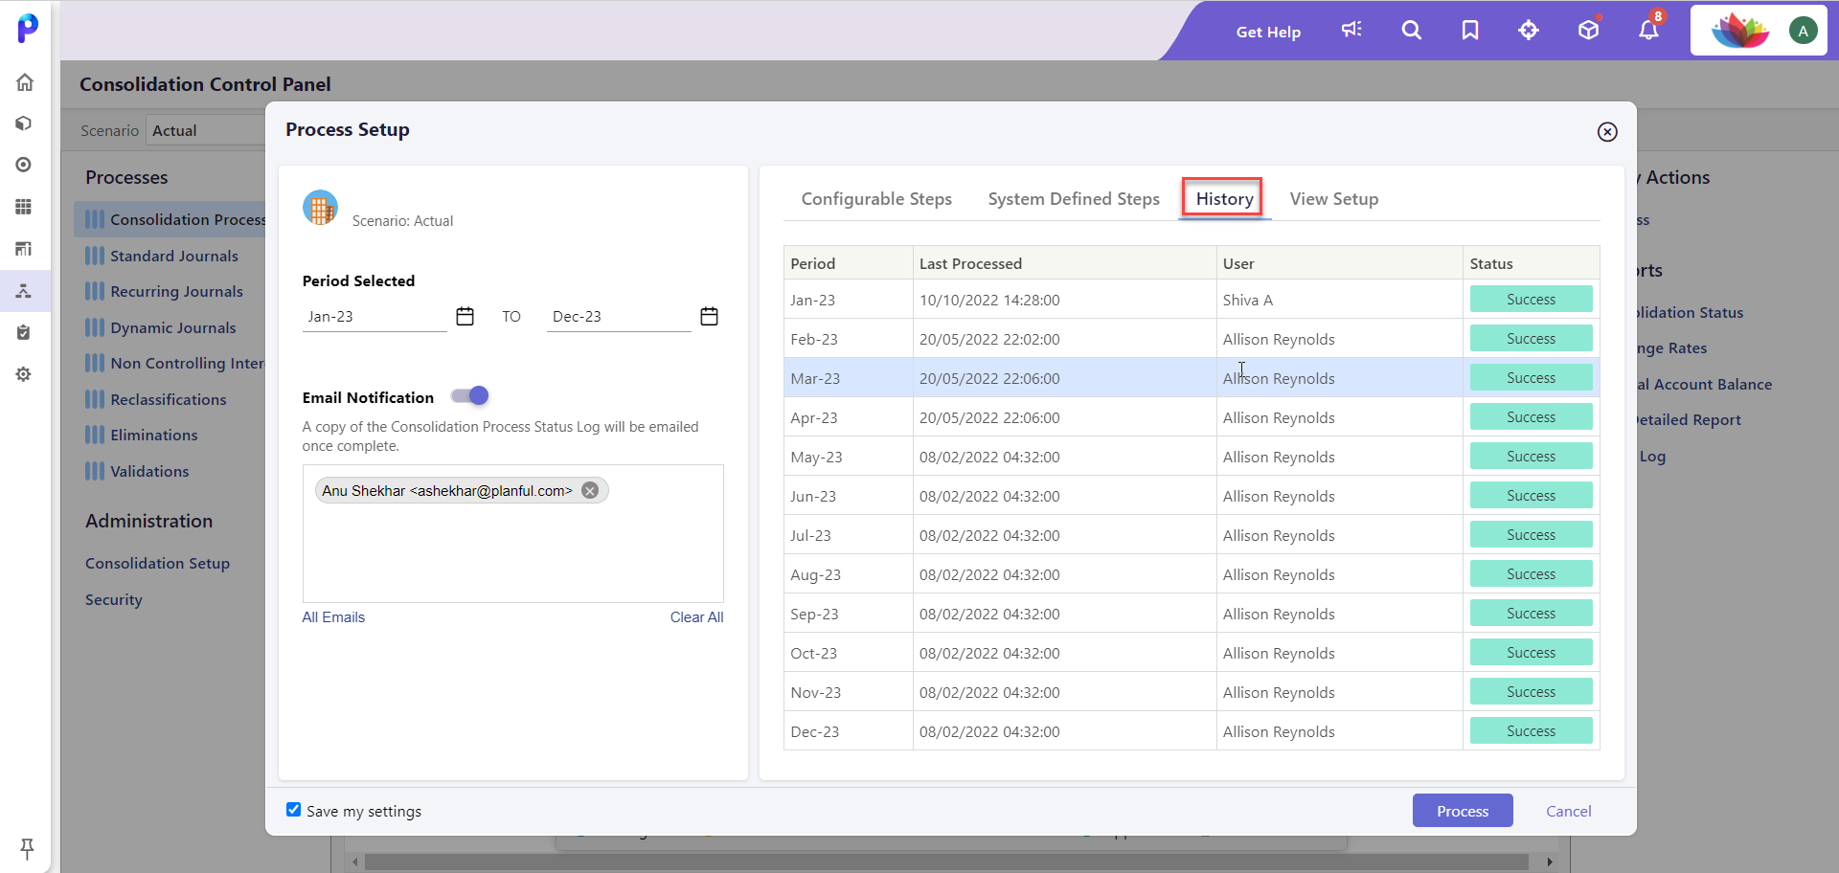Image resolution: width=1839 pixels, height=873 pixels.
Task: Open the Jan-23 start period calendar
Action: pos(465,316)
